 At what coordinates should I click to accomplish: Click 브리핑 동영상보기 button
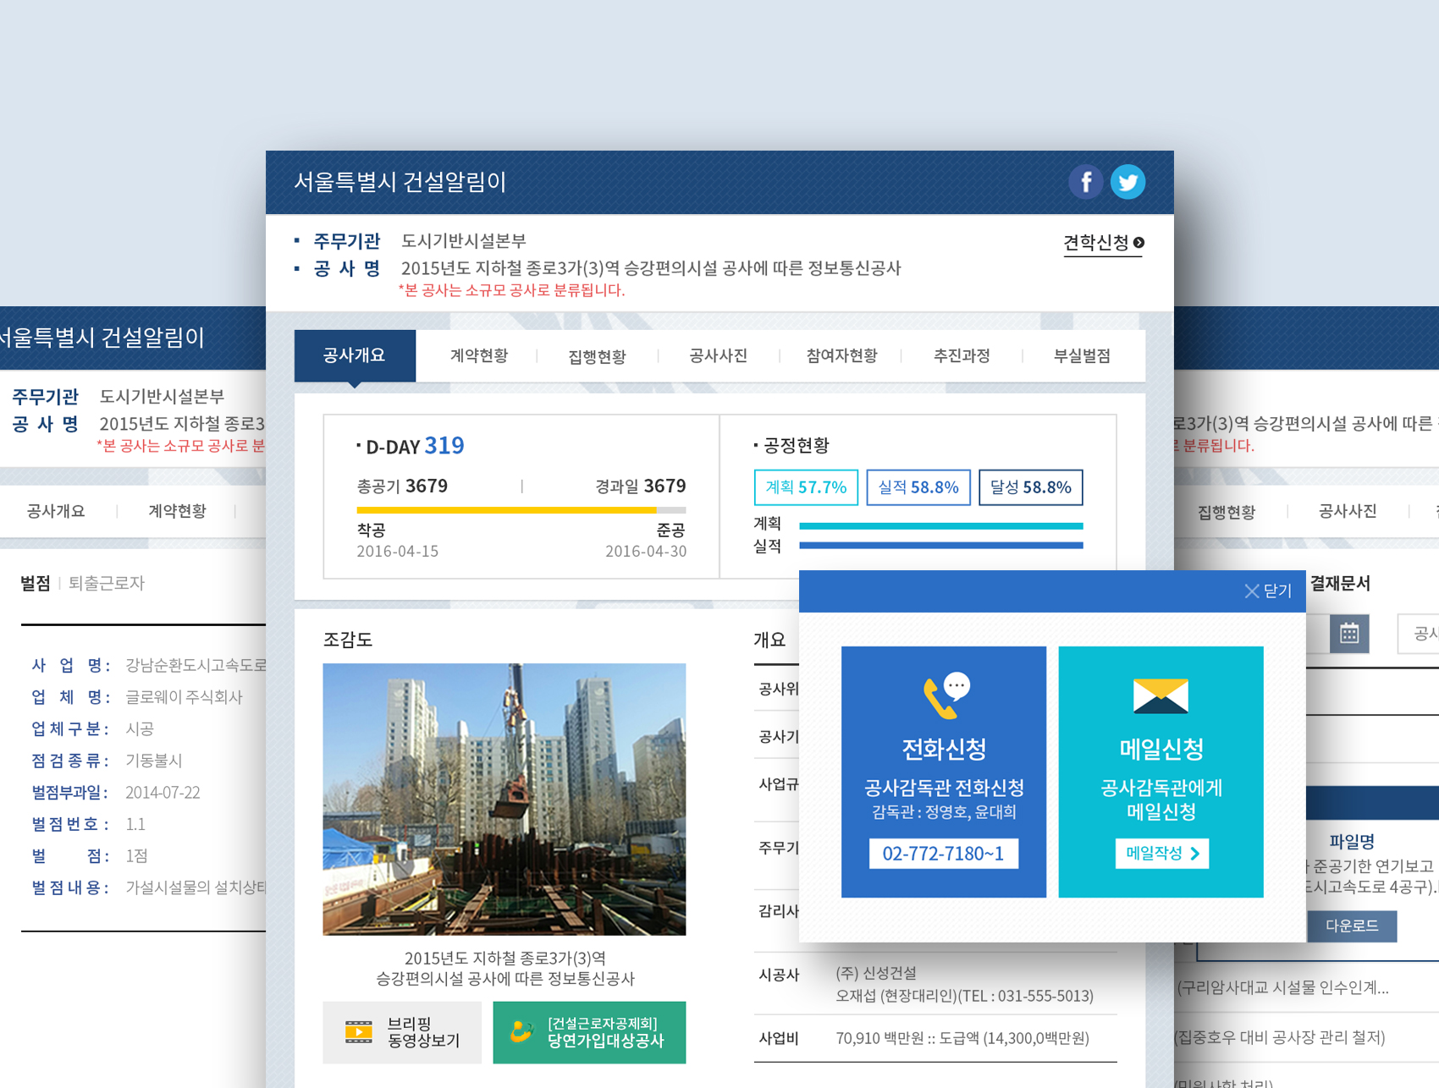click(402, 1032)
